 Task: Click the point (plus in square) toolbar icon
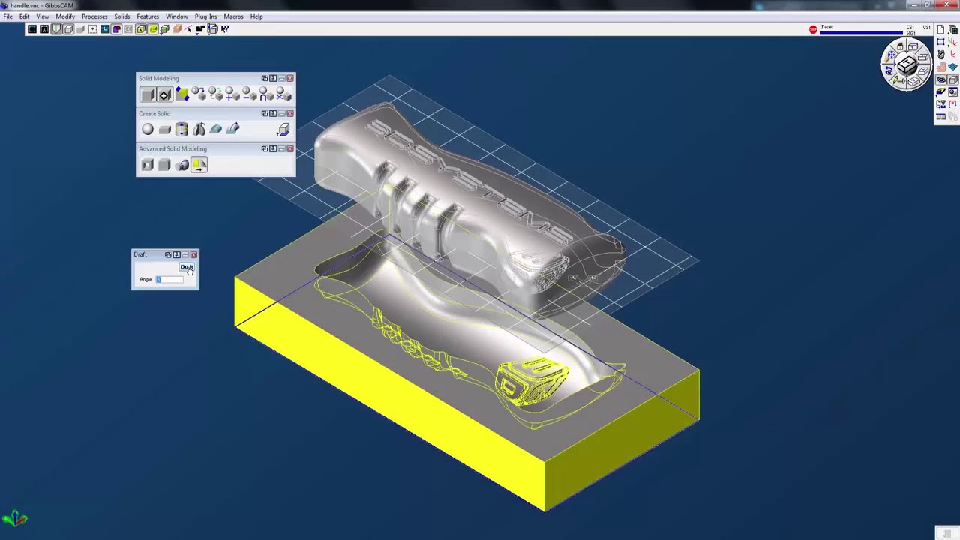[x=93, y=29]
